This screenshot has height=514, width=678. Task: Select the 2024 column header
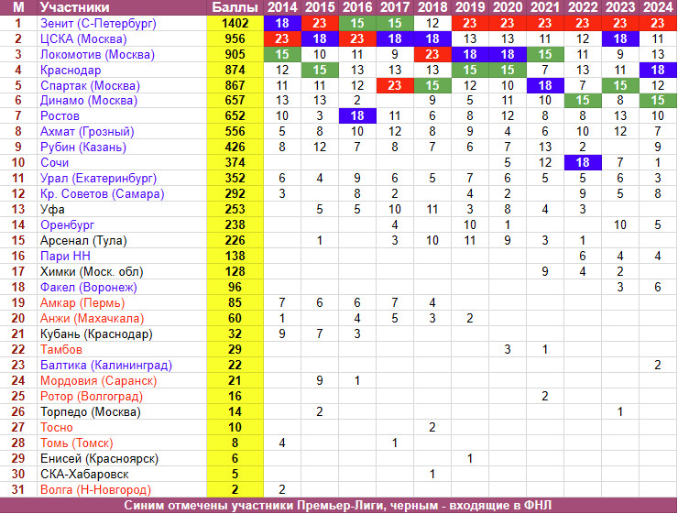[658, 7]
